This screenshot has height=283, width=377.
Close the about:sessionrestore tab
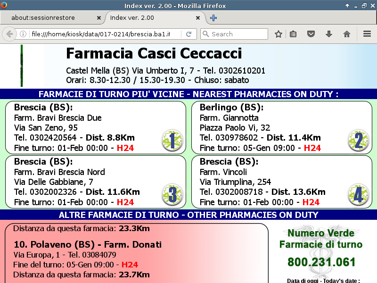point(99,18)
